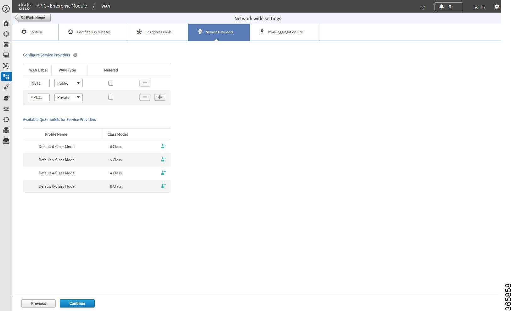
Task: Select the Service Providers tab
Action: click(219, 32)
